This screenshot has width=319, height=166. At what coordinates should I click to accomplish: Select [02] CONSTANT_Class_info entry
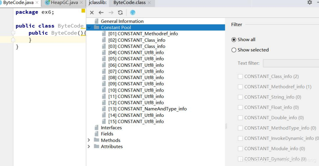[137, 40]
